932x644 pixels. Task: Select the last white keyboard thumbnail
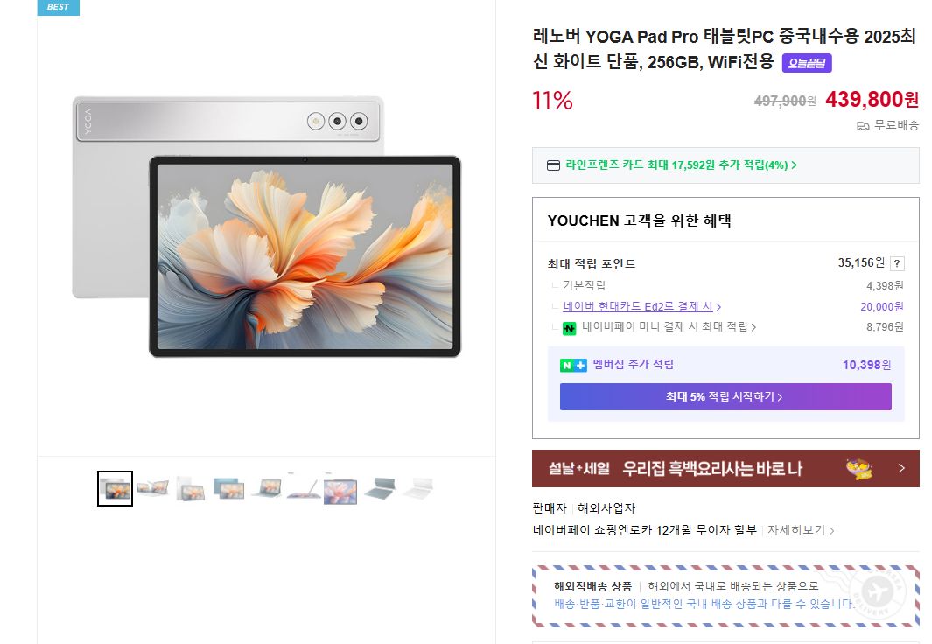(x=417, y=488)
